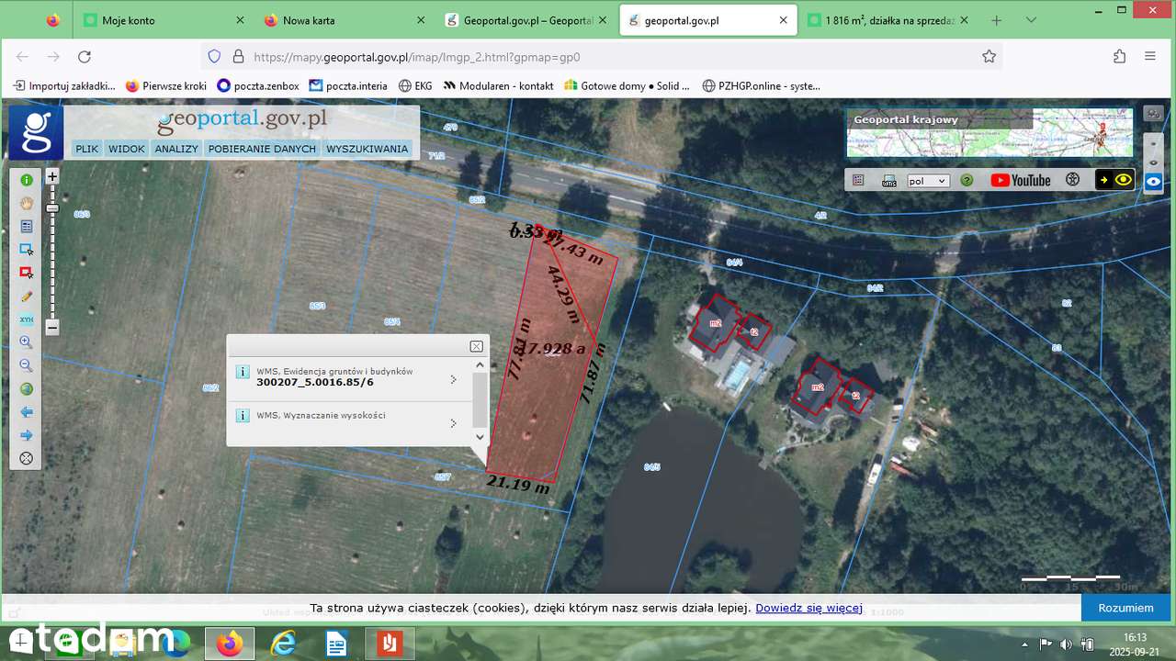Viewport: 1176px width, 661px height.
Task: Open a new browser tab with plus
Action: [997, 20]
